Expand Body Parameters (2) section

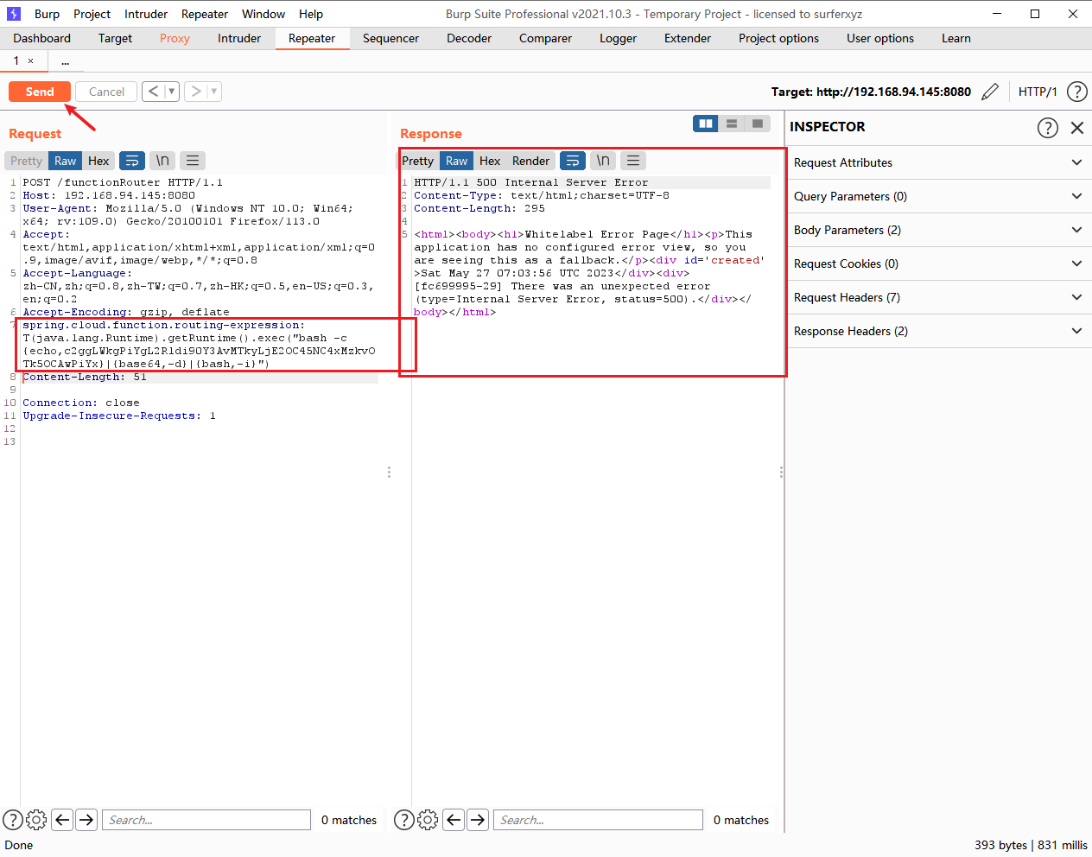[x=938, y=230]
